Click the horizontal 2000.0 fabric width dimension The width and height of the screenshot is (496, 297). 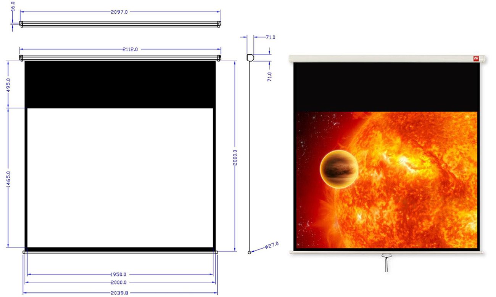tap(118, 283)
